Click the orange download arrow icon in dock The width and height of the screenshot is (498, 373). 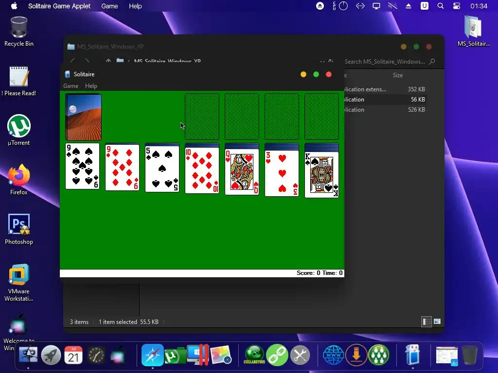356,355
